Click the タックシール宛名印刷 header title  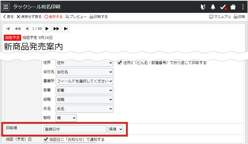coord(37,7)
